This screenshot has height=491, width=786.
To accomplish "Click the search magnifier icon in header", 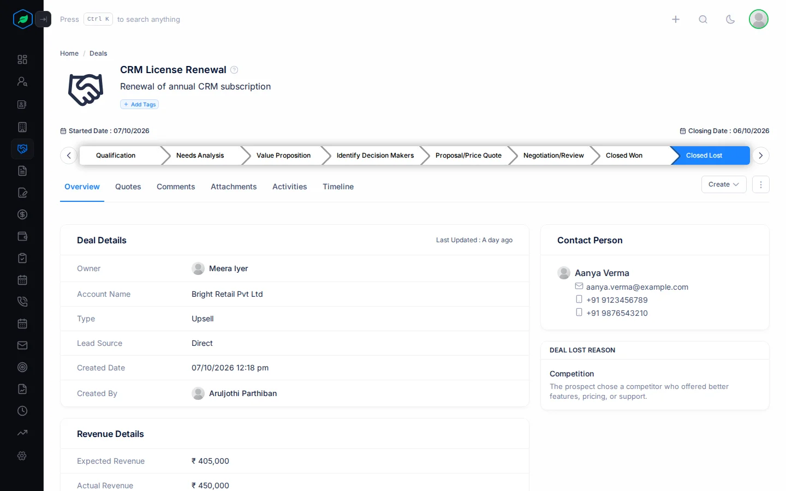I will [x=703, y=19].
